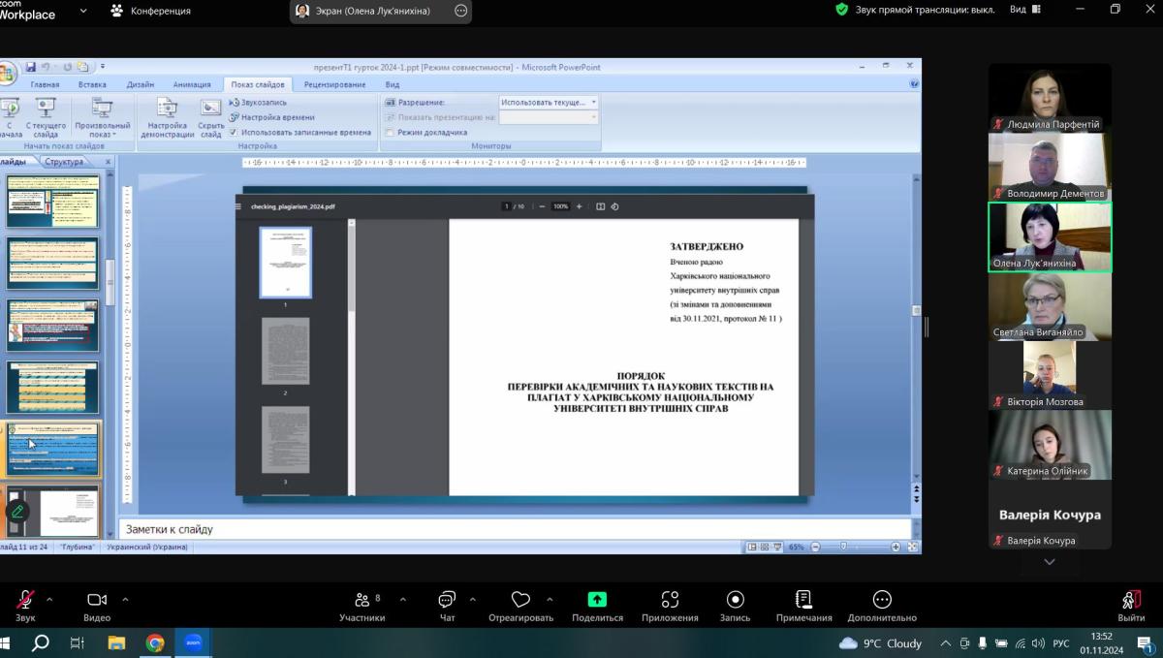This screenshot has height=658, width=1163.
Task: Toggle 'Использовать записанные времена' checkbox
Action: [234, 132]
